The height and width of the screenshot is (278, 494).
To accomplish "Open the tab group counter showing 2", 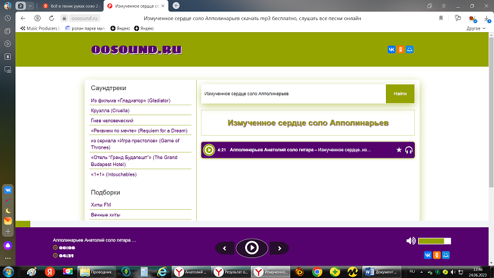I will [x=21, y=6].
